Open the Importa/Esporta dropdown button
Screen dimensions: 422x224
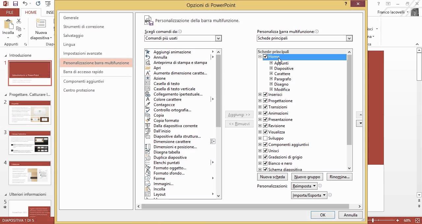309,195
